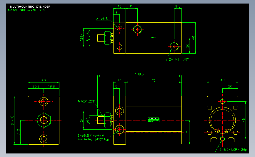The image size is (255, 157).
Task: Click the 31 dimension beside side view
Action: tap(187, 132)
